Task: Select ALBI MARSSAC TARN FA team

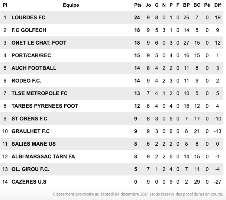Action: (x=43, y=157)
